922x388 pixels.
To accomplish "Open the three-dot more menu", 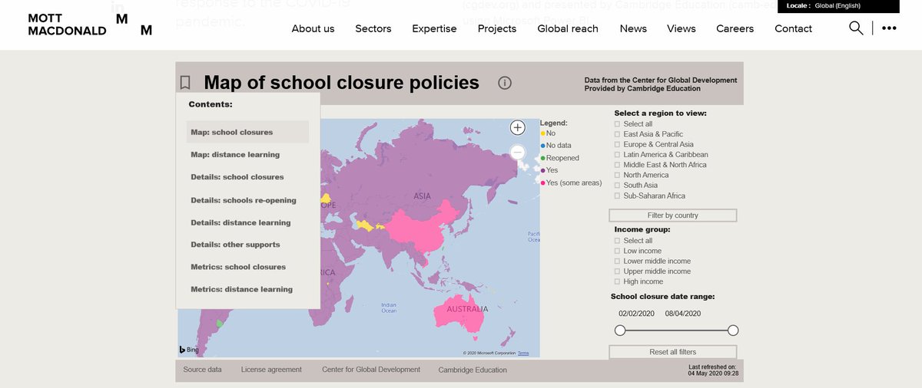I will click(x=889, y=28).
